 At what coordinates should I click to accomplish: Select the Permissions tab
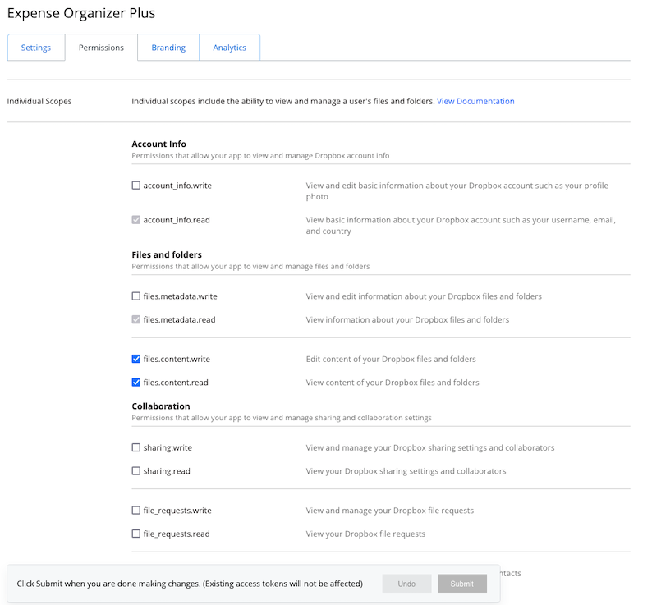pyautogui.click(x=101, y=48)
